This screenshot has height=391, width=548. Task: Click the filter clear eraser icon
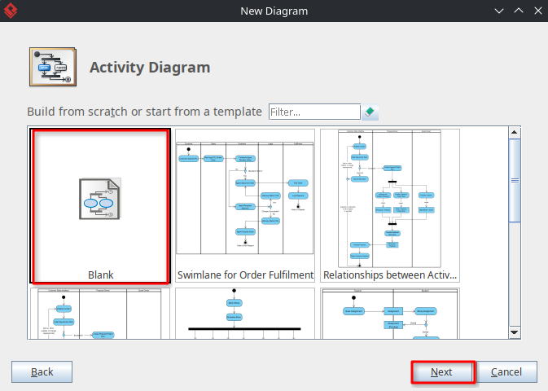pyautogui.click(x=370, y=112)
